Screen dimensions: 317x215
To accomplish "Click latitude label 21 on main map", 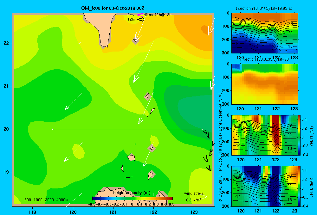I will [6, 86].
